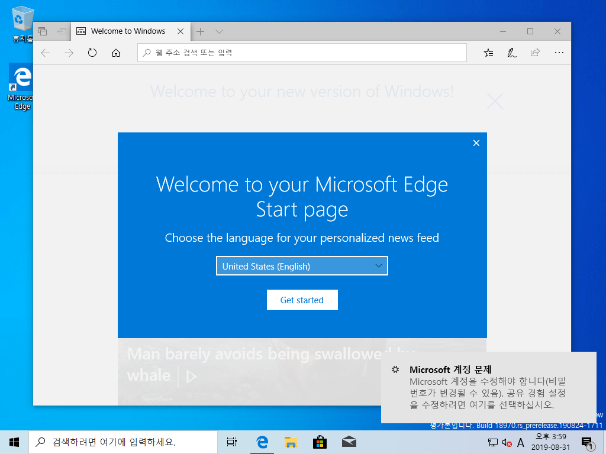Image resolution: width=606 pixels, height=454 pixels.
Task: Add notes with the pen icon
Action: tap(512, 53)
